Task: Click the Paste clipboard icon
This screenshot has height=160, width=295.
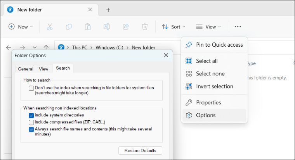Action: (88, 27)
